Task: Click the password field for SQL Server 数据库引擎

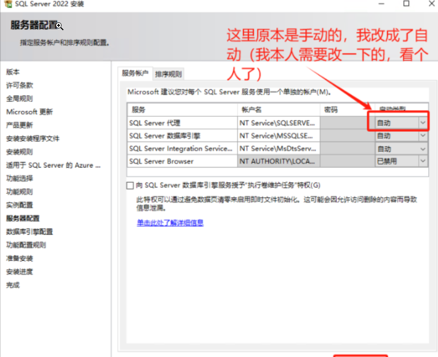Action: pyautogui.click(x=347, y=136)
